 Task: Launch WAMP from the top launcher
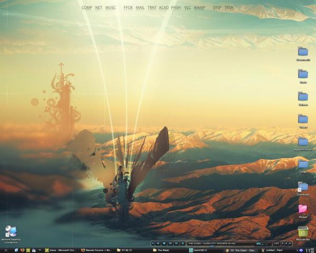click(199, 8)
